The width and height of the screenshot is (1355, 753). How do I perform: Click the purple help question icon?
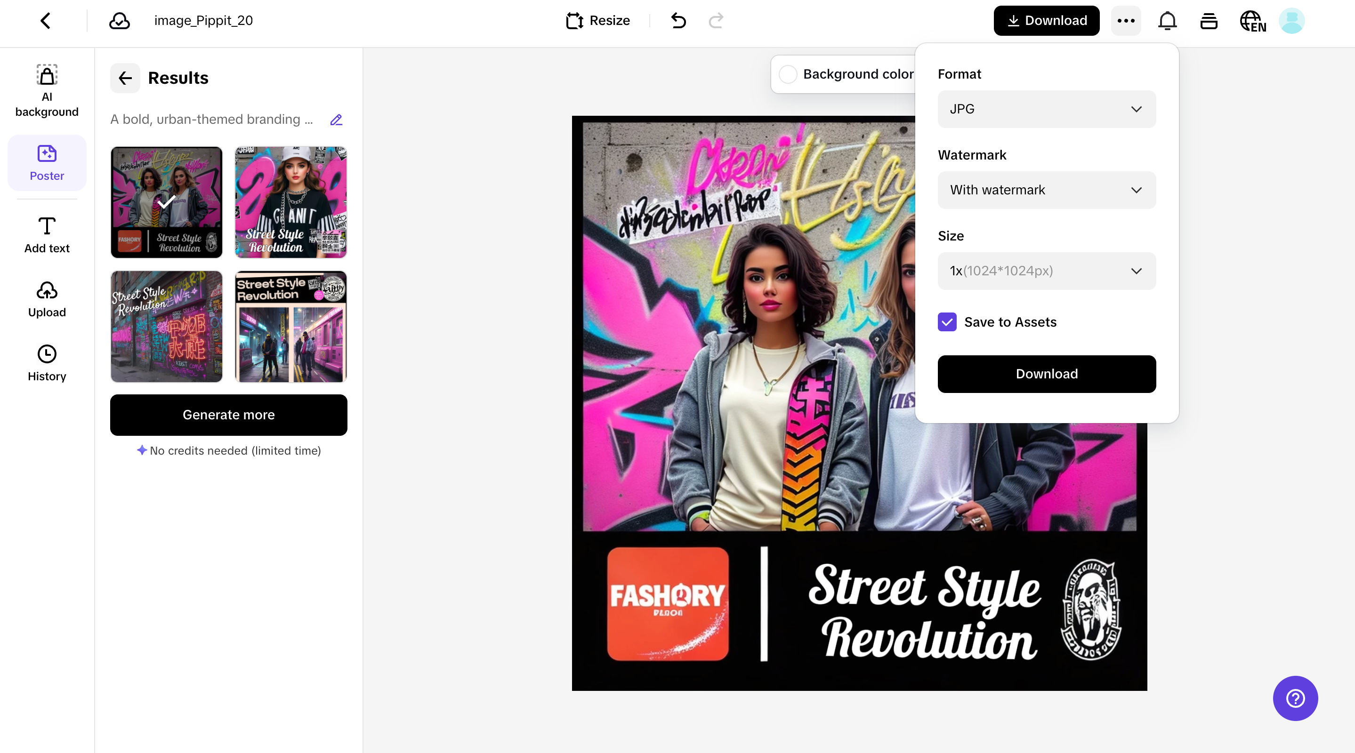point(1295,698)
